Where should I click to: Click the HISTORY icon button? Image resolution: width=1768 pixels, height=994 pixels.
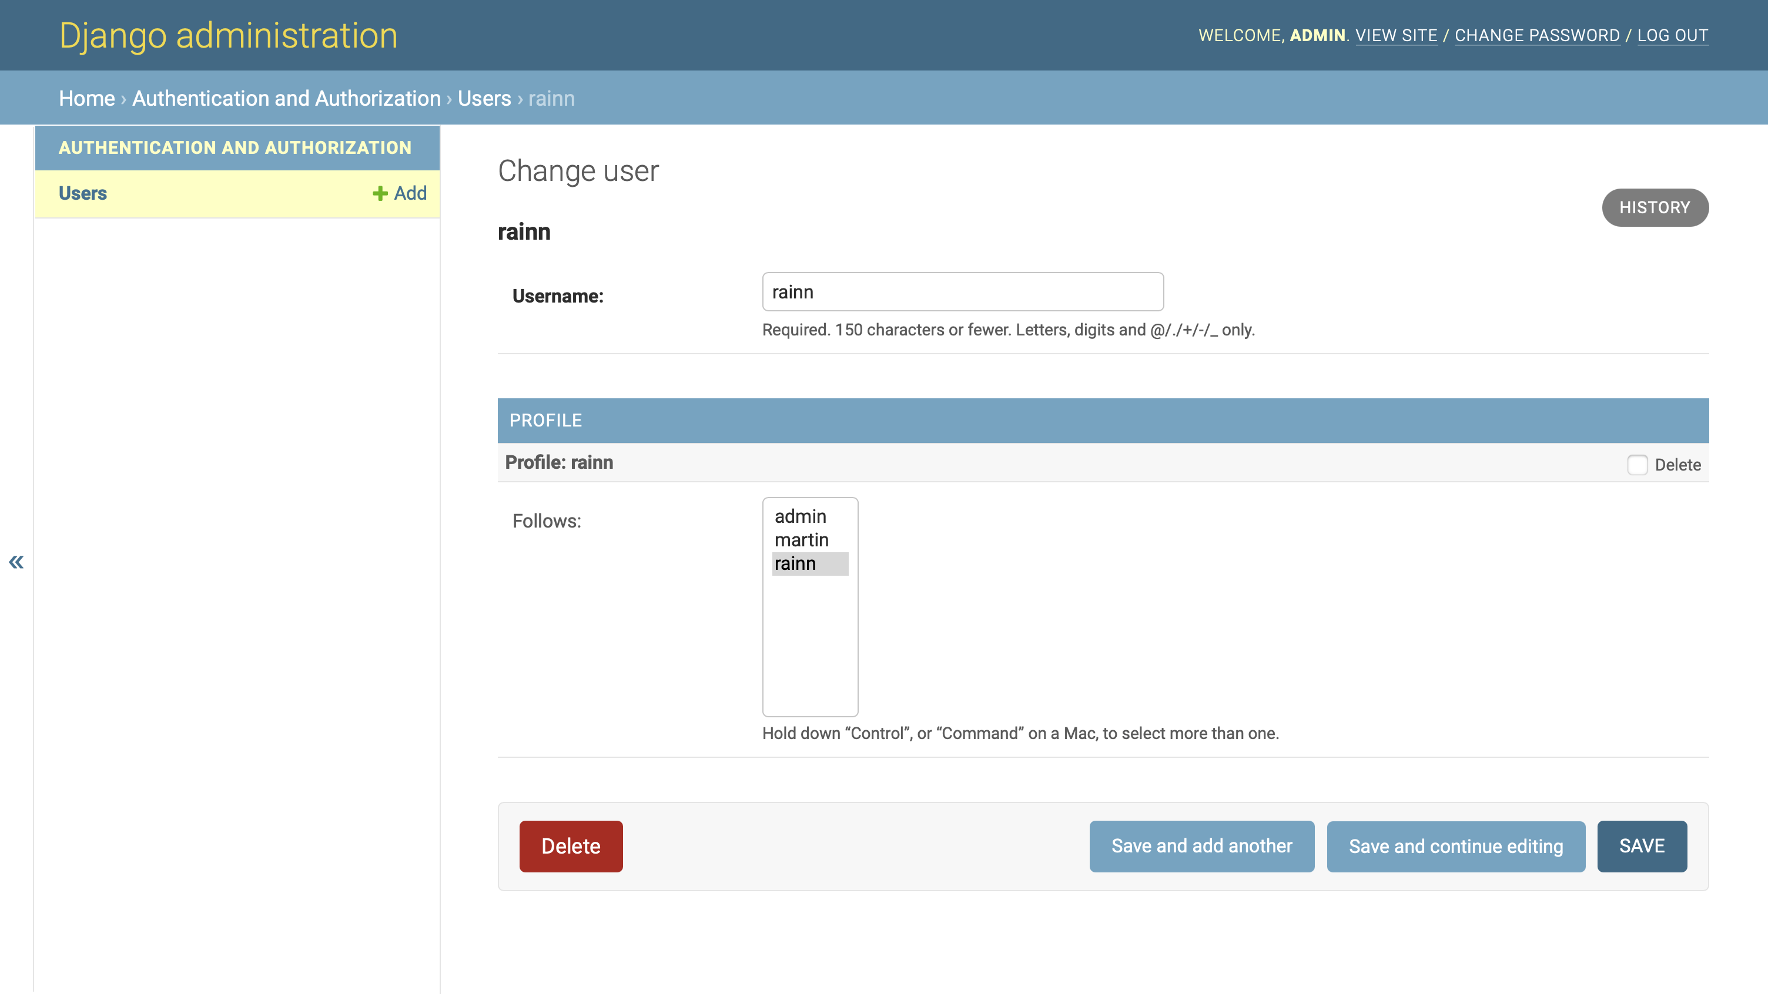[x=1655, y=207]
